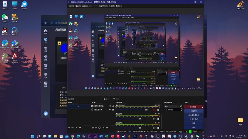The image size is (248, 139).
Task: Move the source down in Sources list
Action: pyautogui.click(x=107, y=128)
